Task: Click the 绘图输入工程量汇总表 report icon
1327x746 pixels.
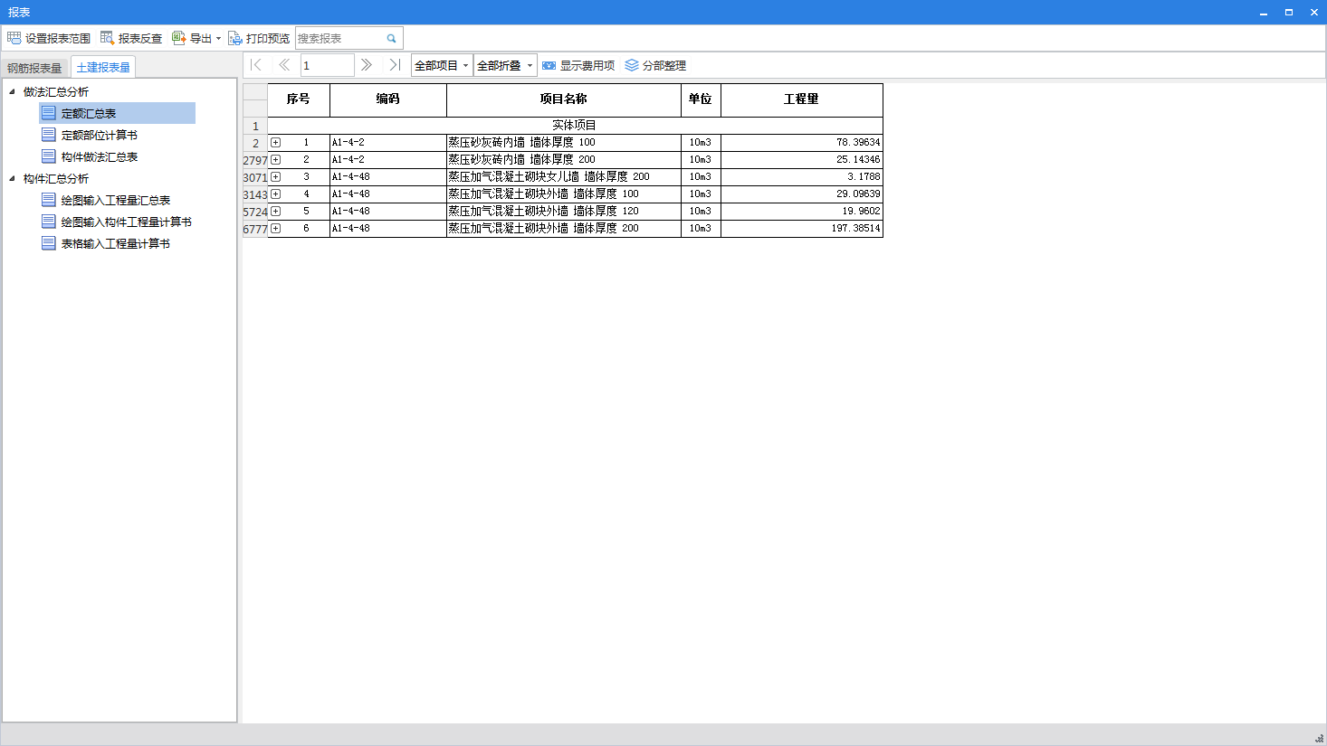Action: pyautogui.click(x=49, y=200)
